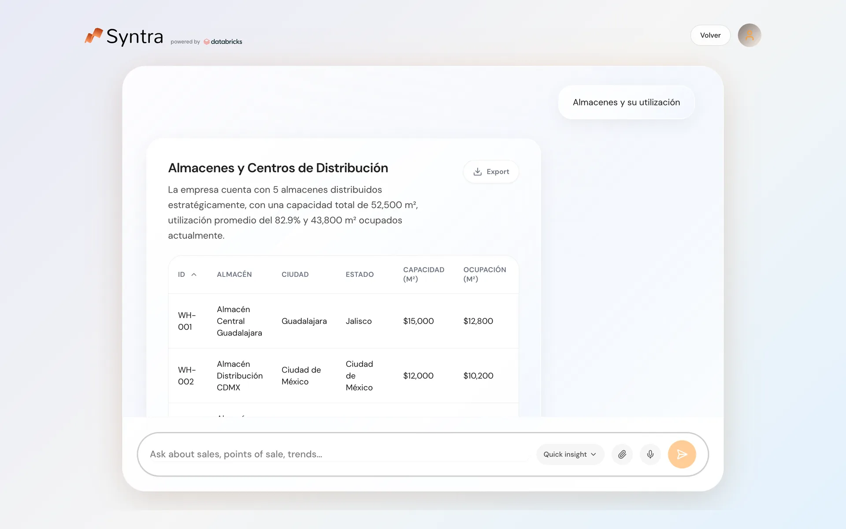This screenshot has width=846, height=529.
Task: Click Ciudad de México state cell in WH-002 row
Action: click(359, 376)
